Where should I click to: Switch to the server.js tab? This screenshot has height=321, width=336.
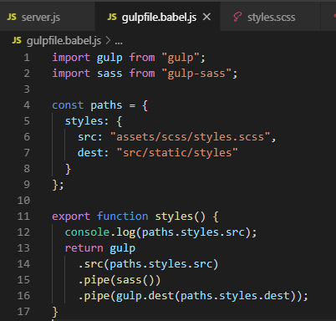47,18
